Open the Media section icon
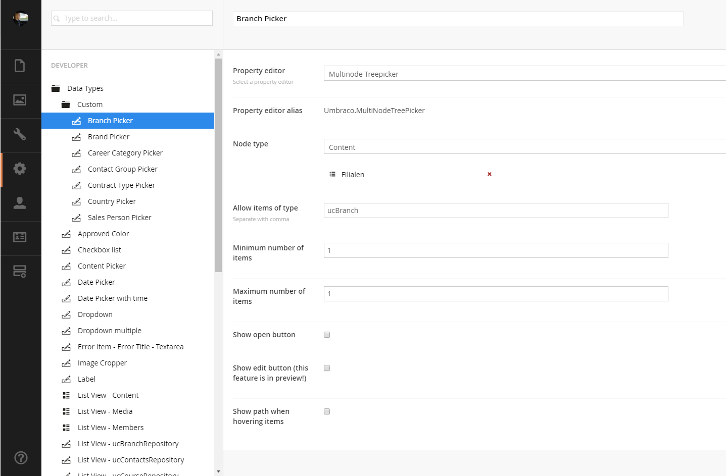Viewport: 726px width, 476px height. point(20,100)
